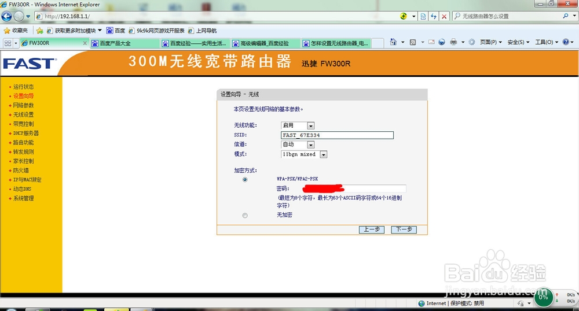579x311 pixels.
Task: Open the quick tabs grid icon
Action: click(8, 43)
